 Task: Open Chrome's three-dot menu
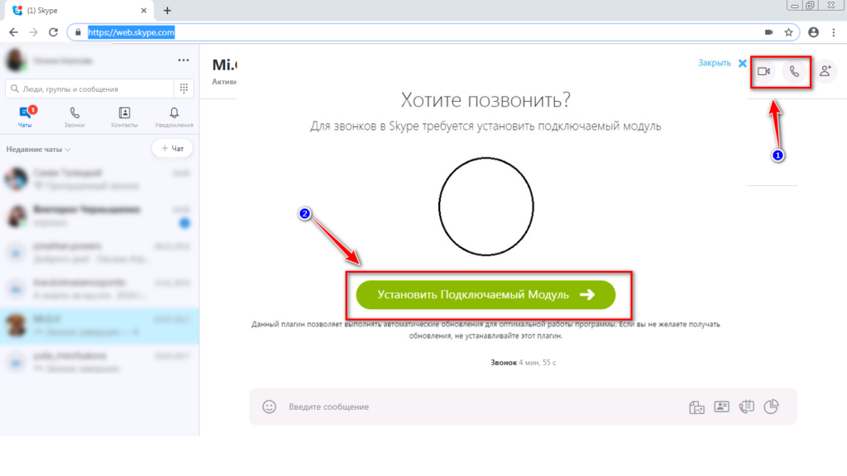834,32
